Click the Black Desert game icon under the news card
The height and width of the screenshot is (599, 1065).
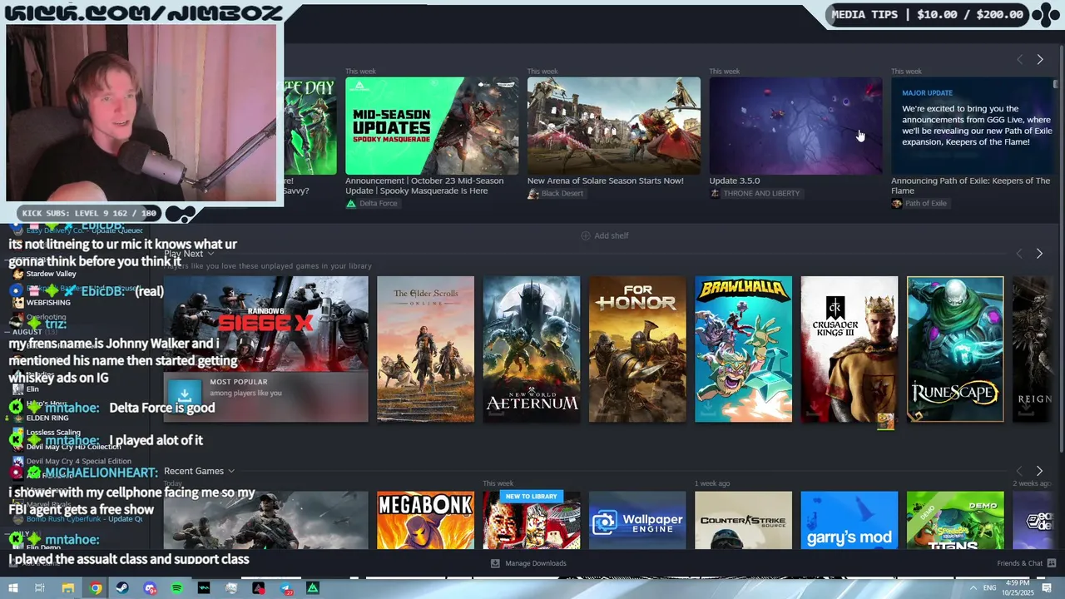[x=533, y=193]
